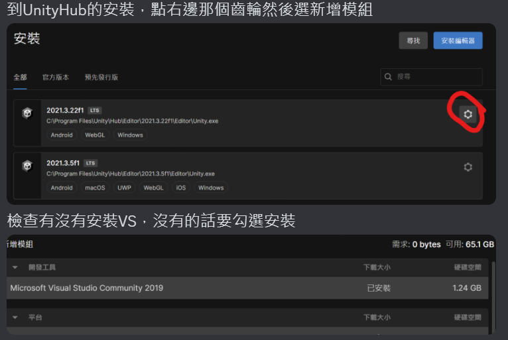Screen dimensions: 508x340
Task: Click Windows tag of 2021.3.22f1
Action: pos(130,135)
